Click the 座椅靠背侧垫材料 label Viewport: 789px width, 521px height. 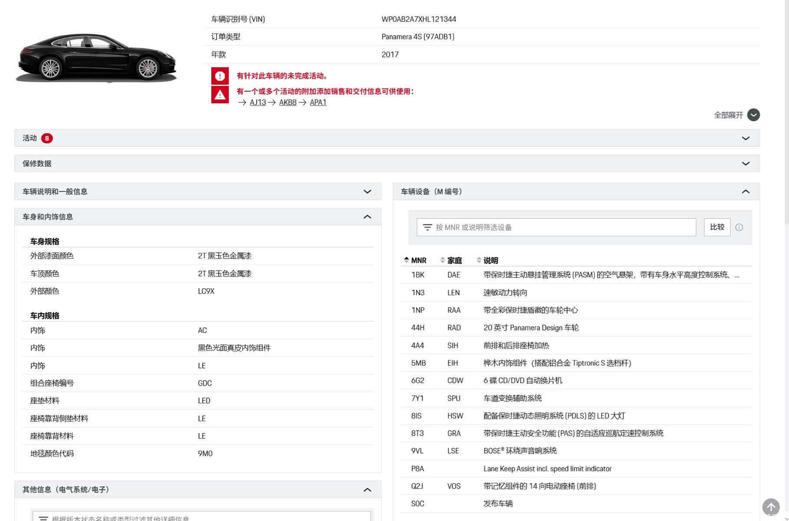tap(59, 419)
